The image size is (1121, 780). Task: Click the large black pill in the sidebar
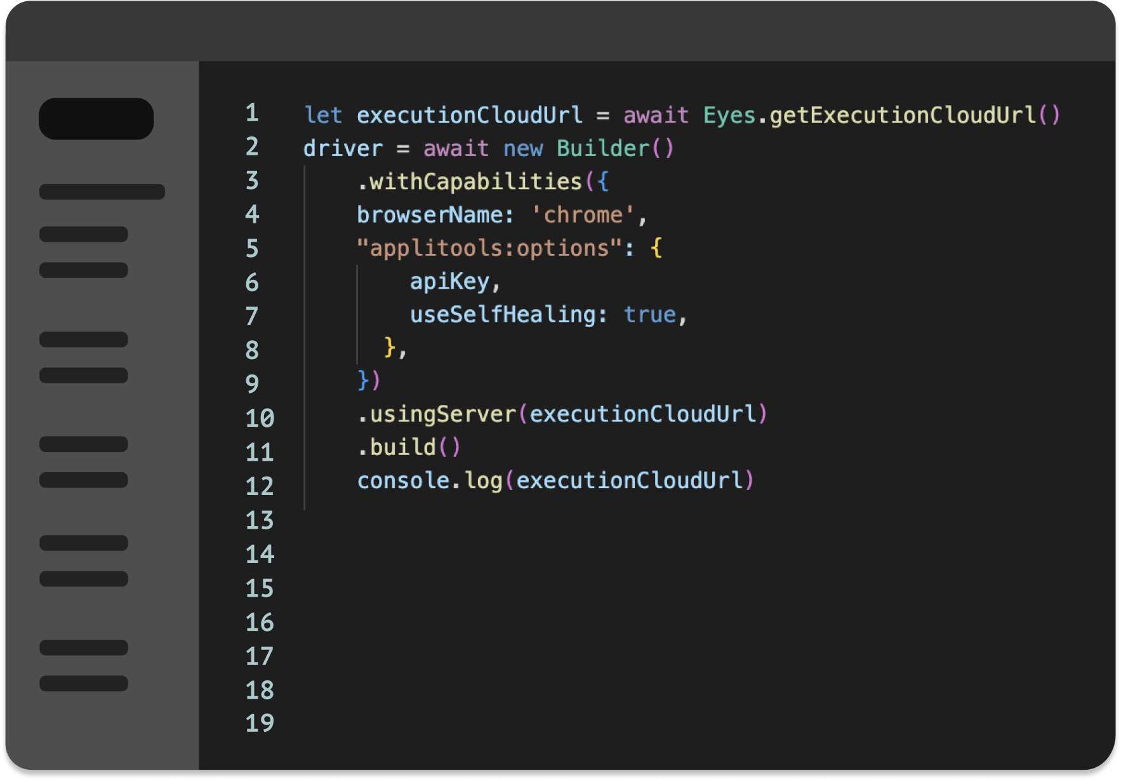(96, 119)
